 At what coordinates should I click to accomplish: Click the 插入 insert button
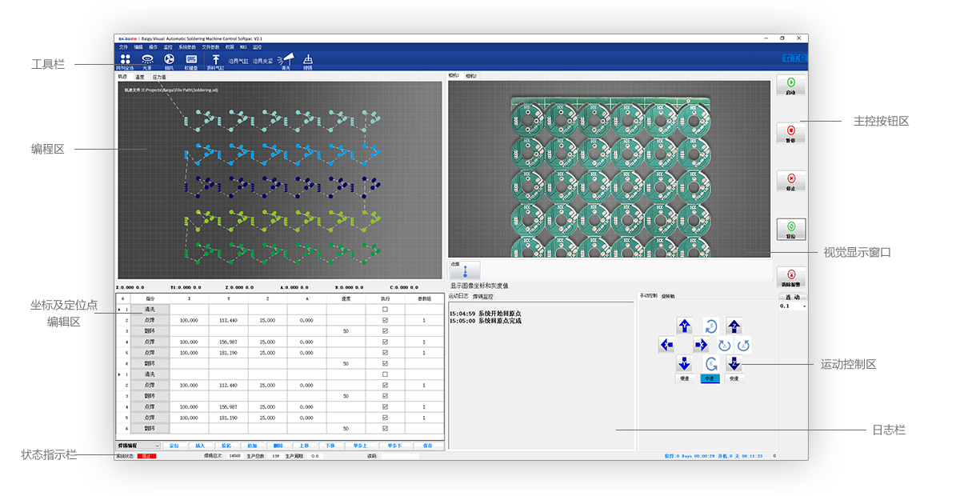pyautogui.click(x=200, y=446)
